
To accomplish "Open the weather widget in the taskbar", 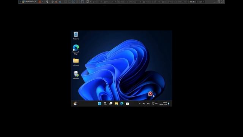I will point(75,104).
